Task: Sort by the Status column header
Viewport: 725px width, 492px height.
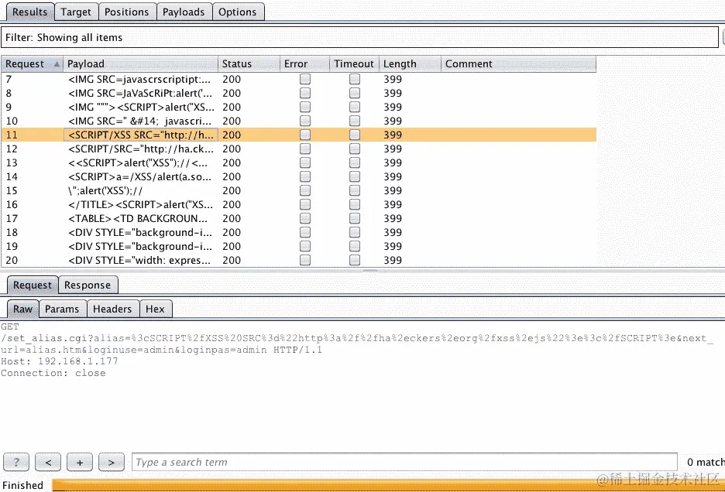Action: pos(249,63)
